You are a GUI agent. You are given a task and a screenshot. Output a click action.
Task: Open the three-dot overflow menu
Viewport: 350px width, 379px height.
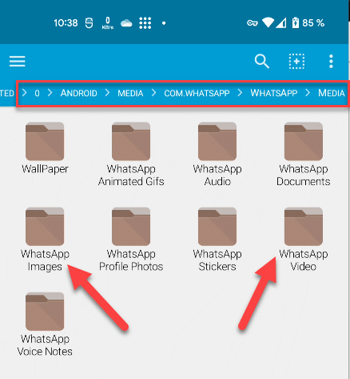[331, 62]
